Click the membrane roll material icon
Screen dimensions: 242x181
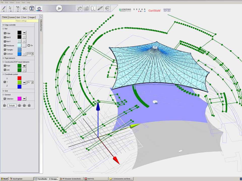tap(93, 9)
